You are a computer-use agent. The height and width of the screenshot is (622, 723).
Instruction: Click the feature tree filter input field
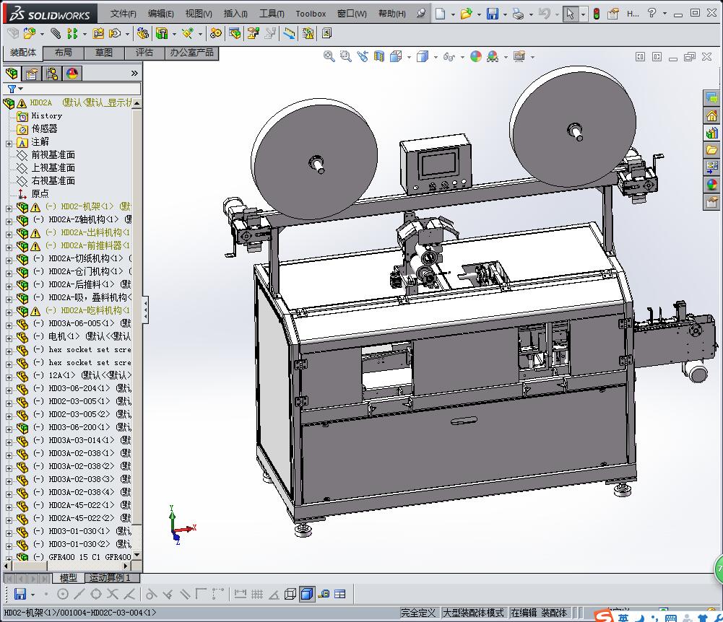[79, 89]
